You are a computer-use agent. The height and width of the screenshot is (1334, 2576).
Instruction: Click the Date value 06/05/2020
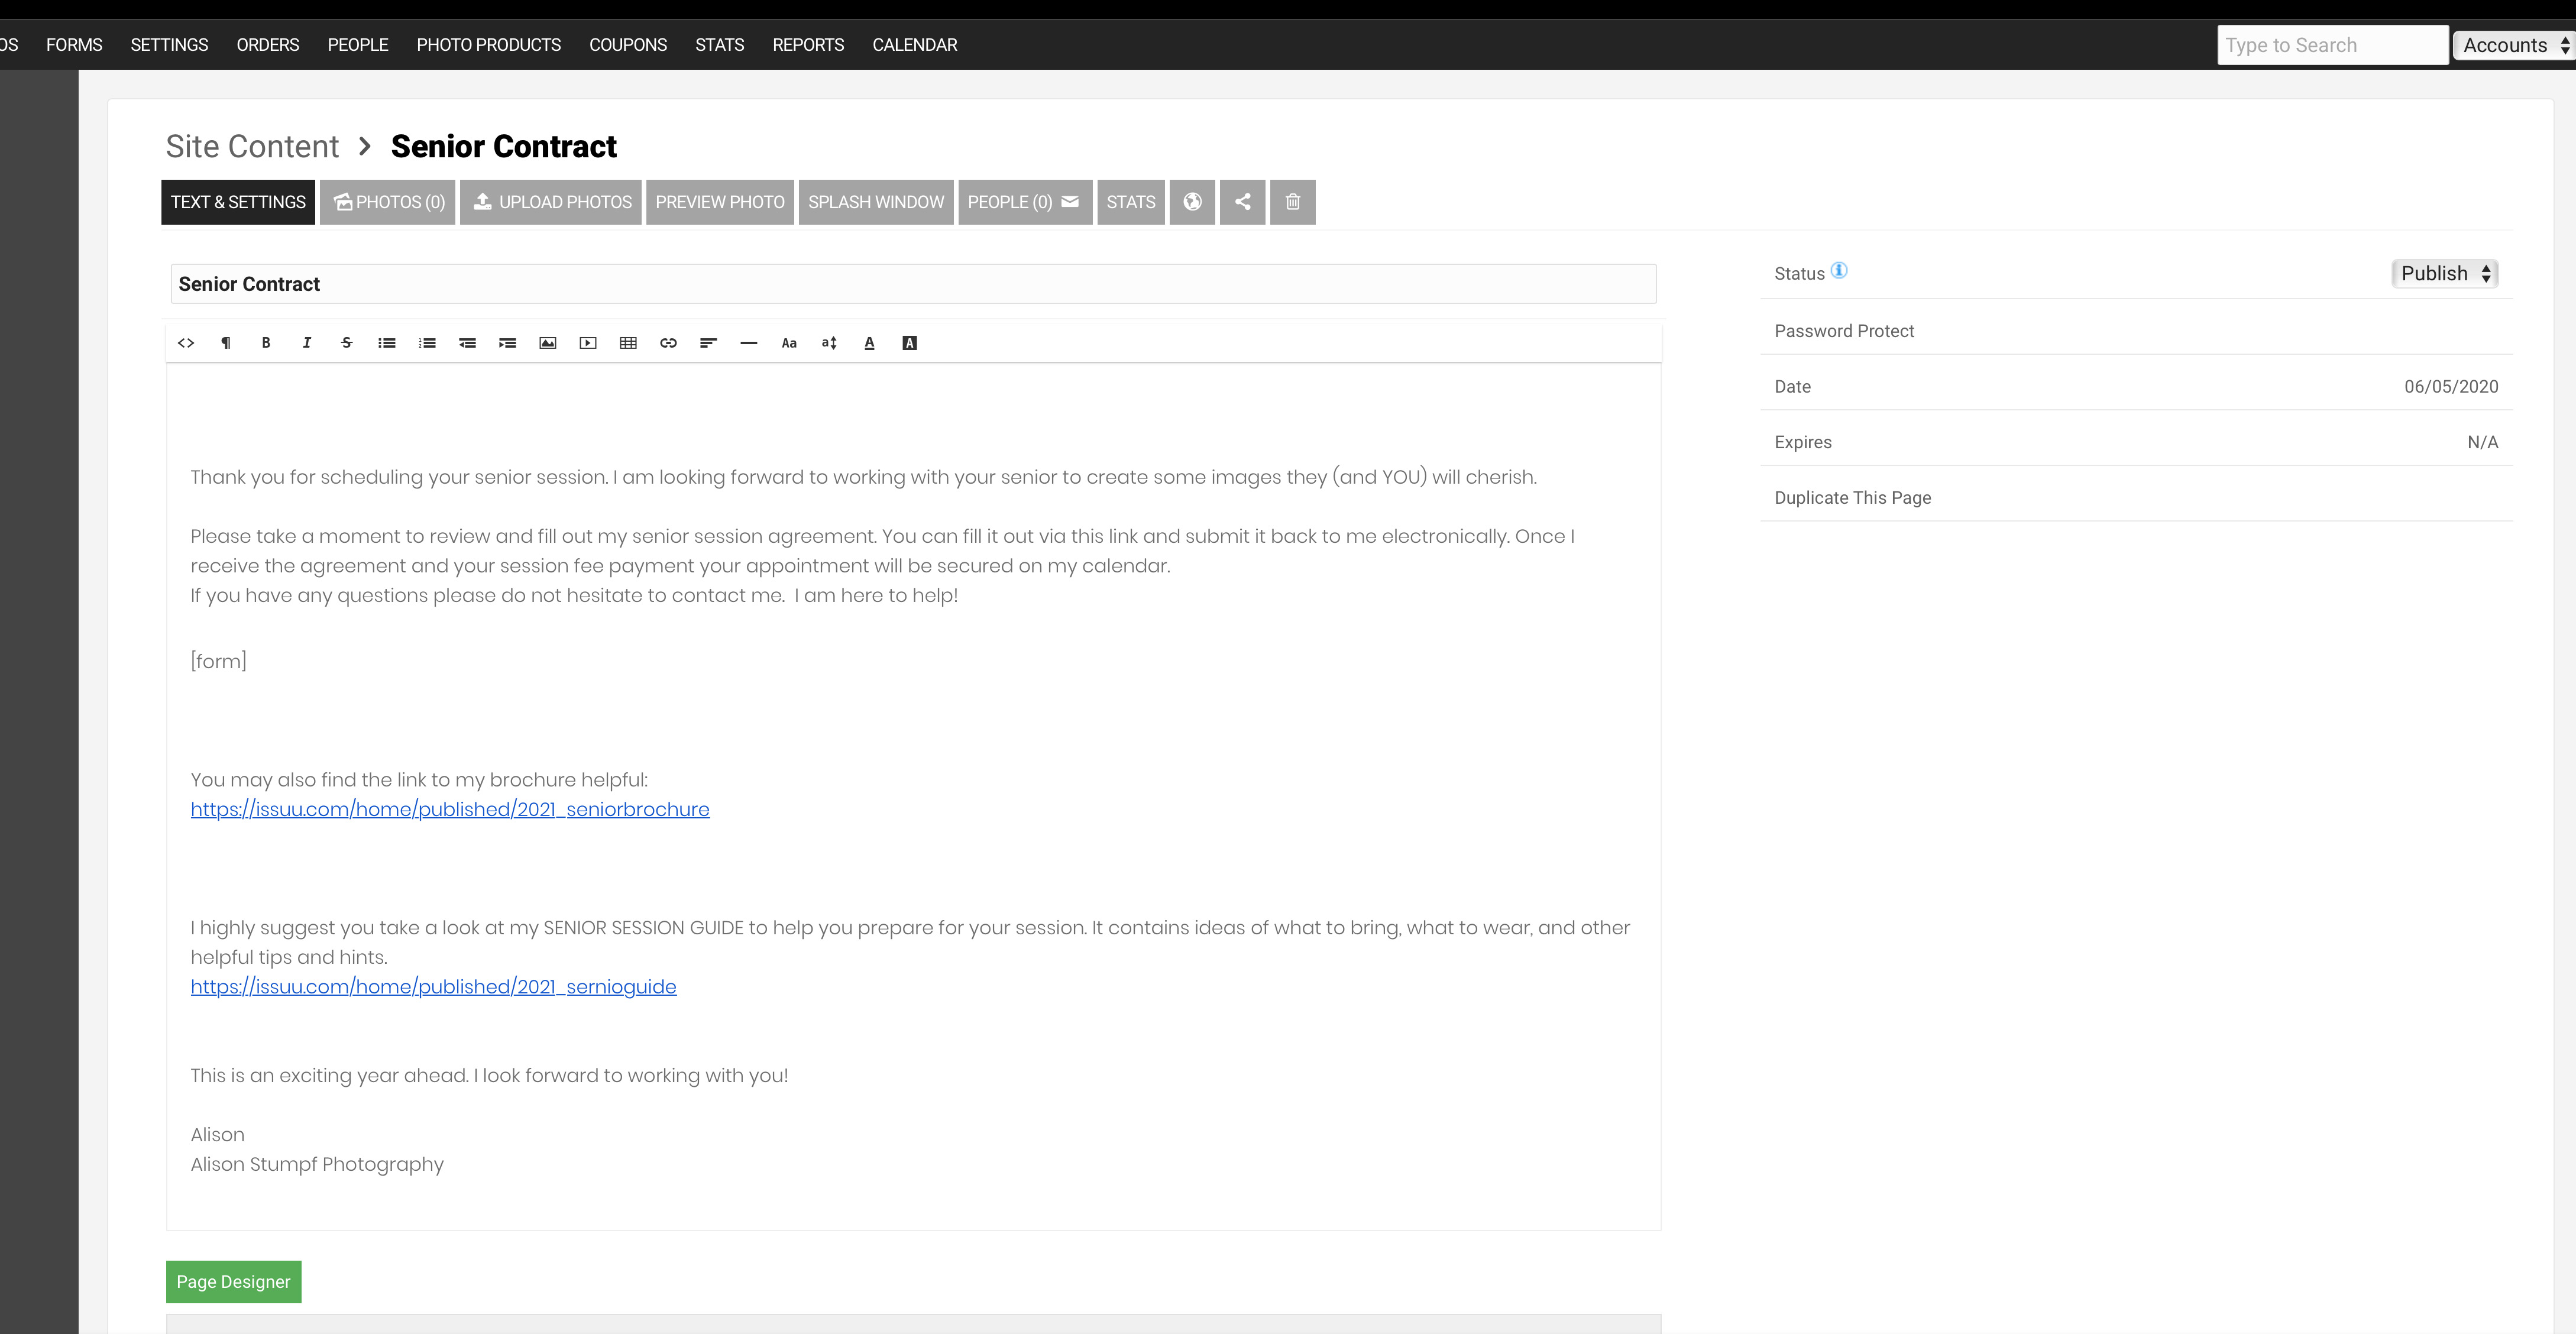(x=2451, y=387)
